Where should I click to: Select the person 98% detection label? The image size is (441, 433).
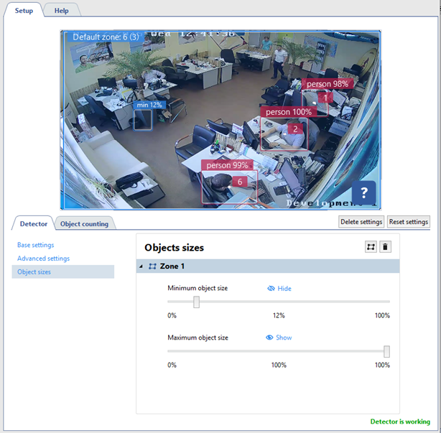pyautogui.click(x=328, y=84)
